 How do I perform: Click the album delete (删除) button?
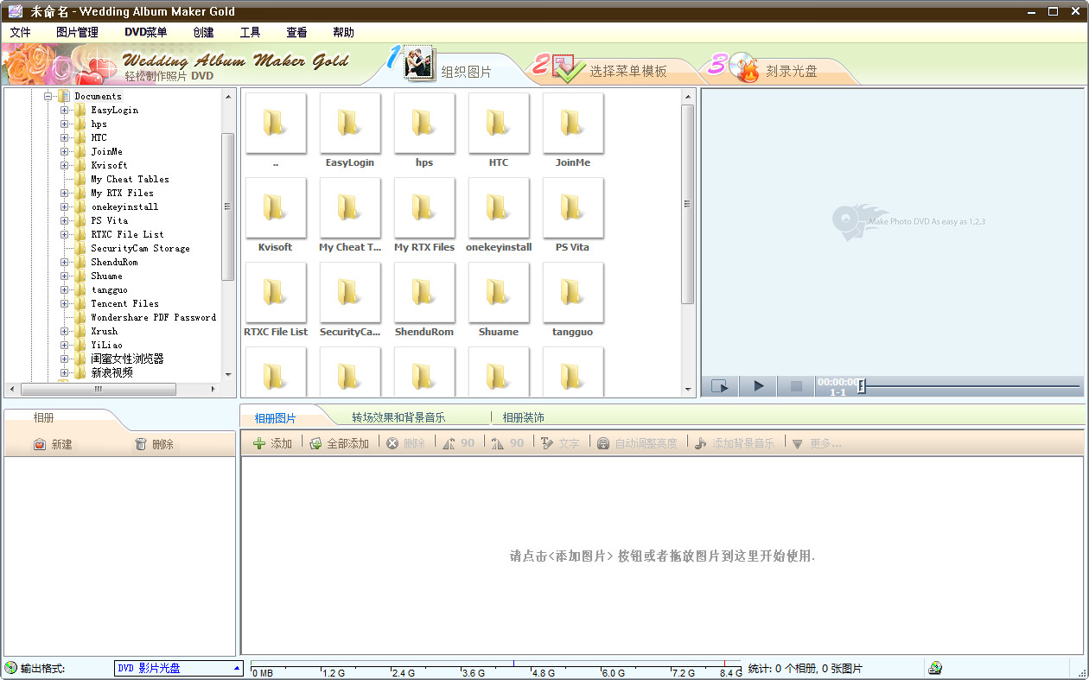tap(154, 444)
